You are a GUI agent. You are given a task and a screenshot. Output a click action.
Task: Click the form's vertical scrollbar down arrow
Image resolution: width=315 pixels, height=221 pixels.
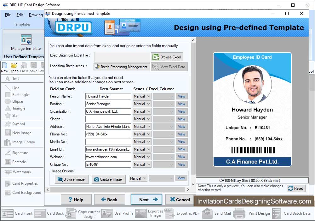[193, 184]
